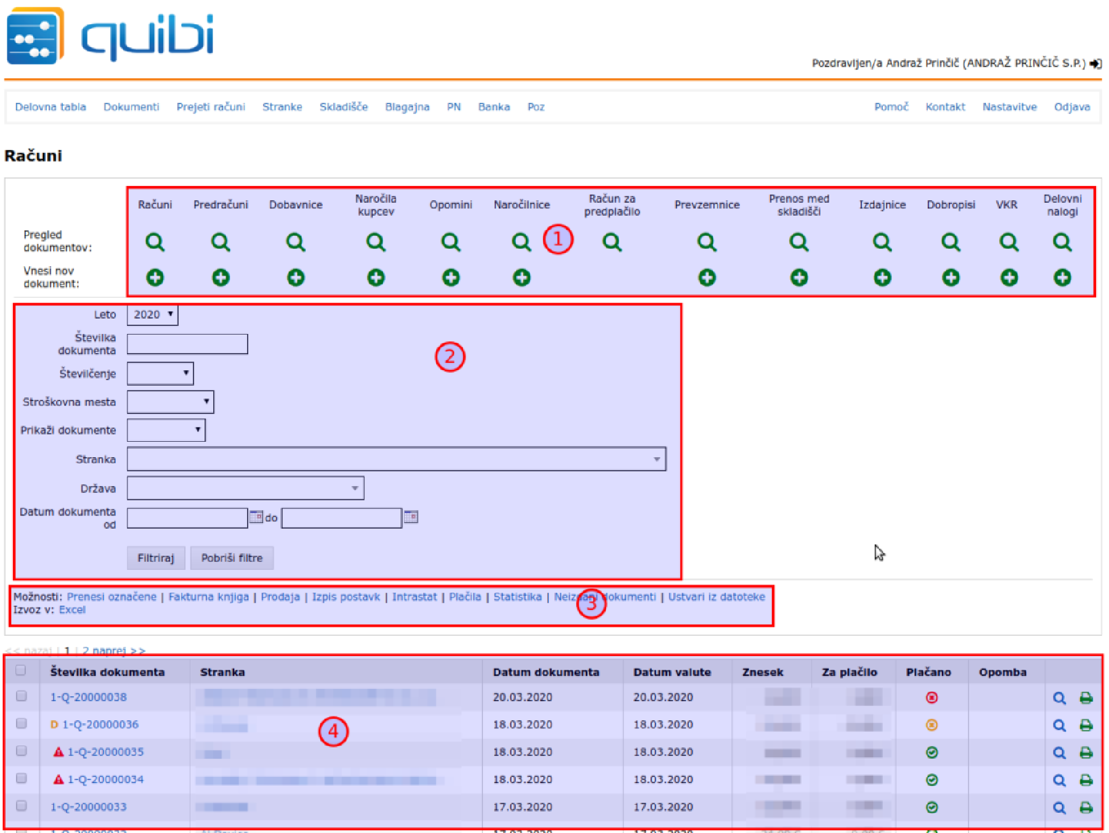Open the Fakturna knjiga link
The image size is (1109, 833).
tap(209, 596)
